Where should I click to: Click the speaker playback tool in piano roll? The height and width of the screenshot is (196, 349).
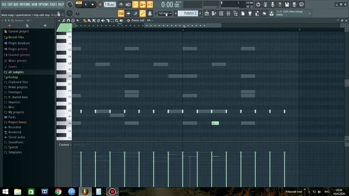point(121,21)
